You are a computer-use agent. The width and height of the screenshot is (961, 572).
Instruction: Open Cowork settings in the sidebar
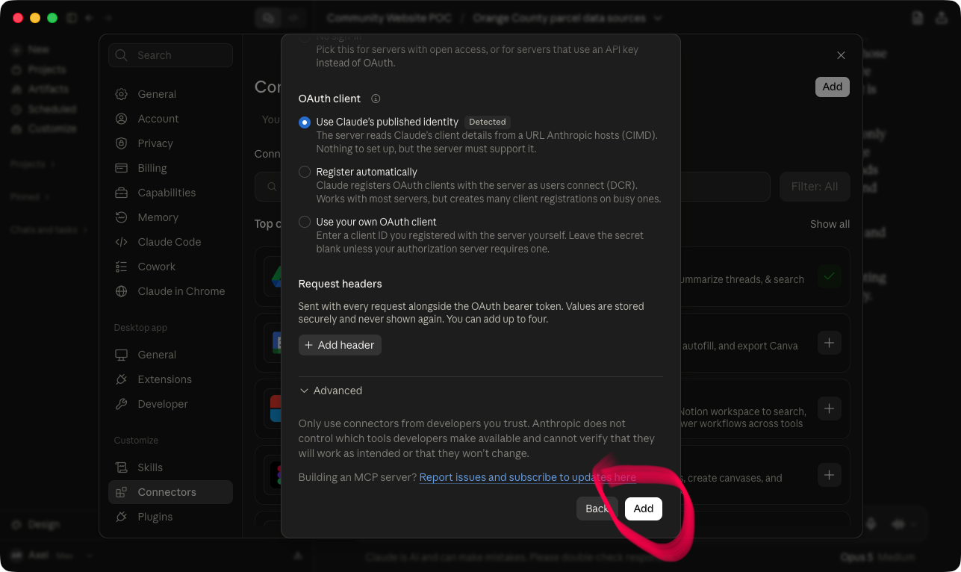(x=170, y=267)
